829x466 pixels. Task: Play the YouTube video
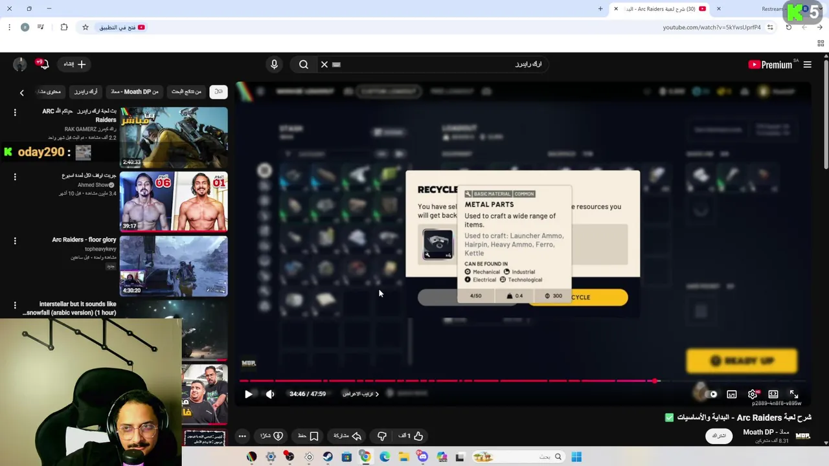coord(249,394)
